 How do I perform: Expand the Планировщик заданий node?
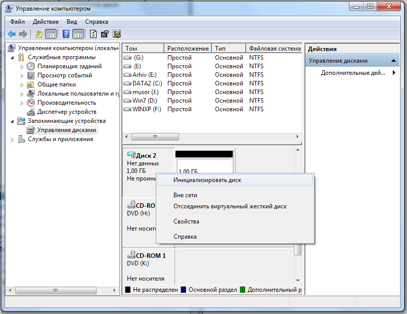tap(22, 67)
